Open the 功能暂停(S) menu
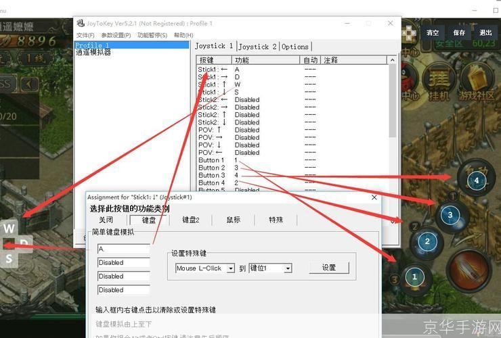The width and height of the screenshot is (501, 338). click(152, 35)
